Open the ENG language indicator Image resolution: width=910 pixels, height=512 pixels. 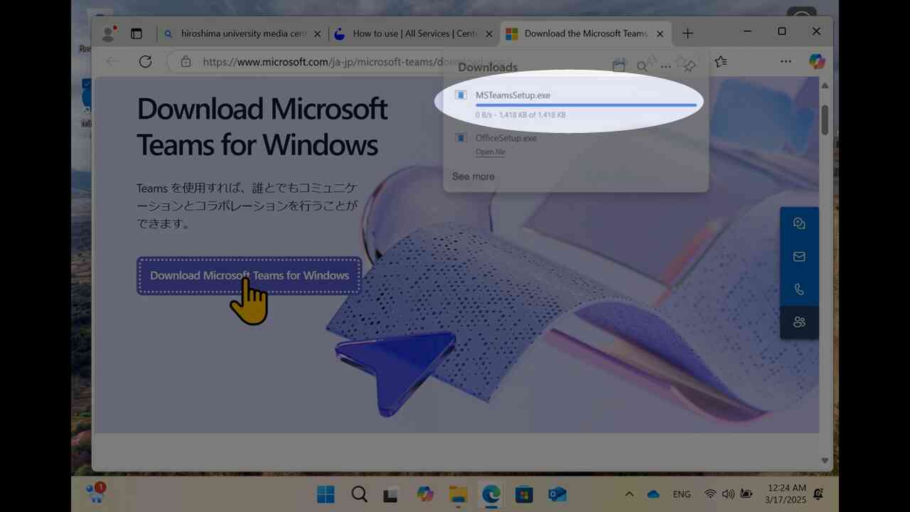click(x=681, y=494)
